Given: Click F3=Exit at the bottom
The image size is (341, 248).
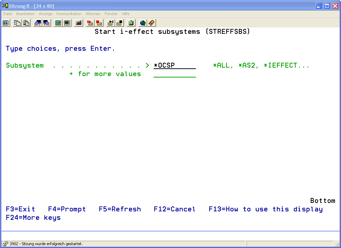Looking at the screenshot, I should [20, 209].
